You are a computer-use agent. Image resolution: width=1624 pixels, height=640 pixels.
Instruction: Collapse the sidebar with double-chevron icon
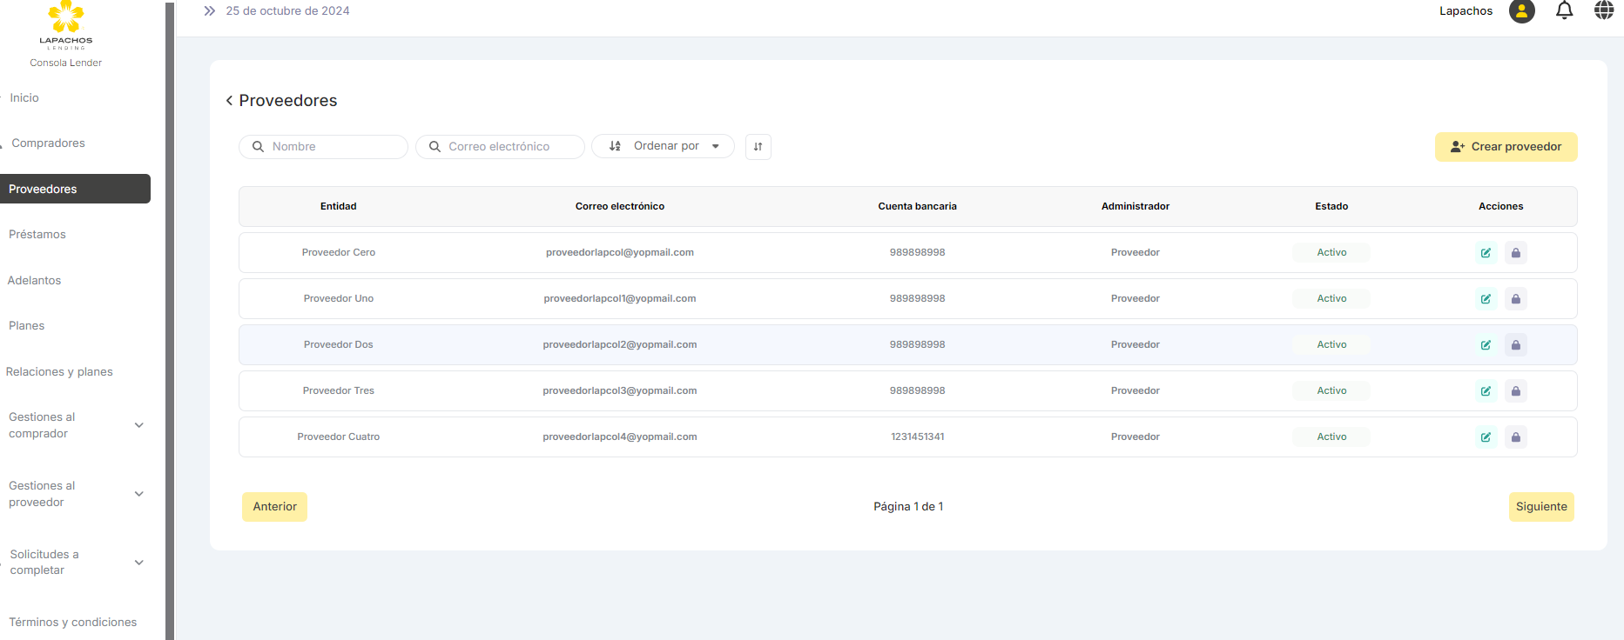(x=209, y=11)
